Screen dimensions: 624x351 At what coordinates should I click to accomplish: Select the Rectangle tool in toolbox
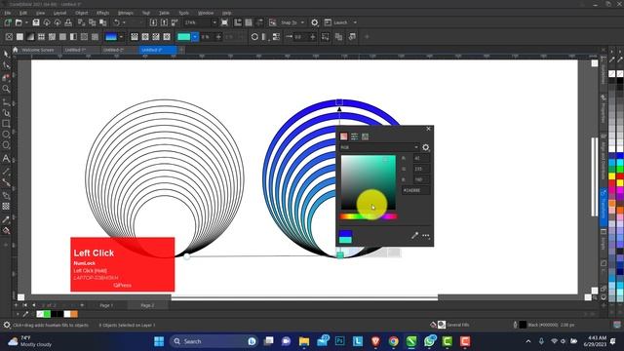(6, 124)
